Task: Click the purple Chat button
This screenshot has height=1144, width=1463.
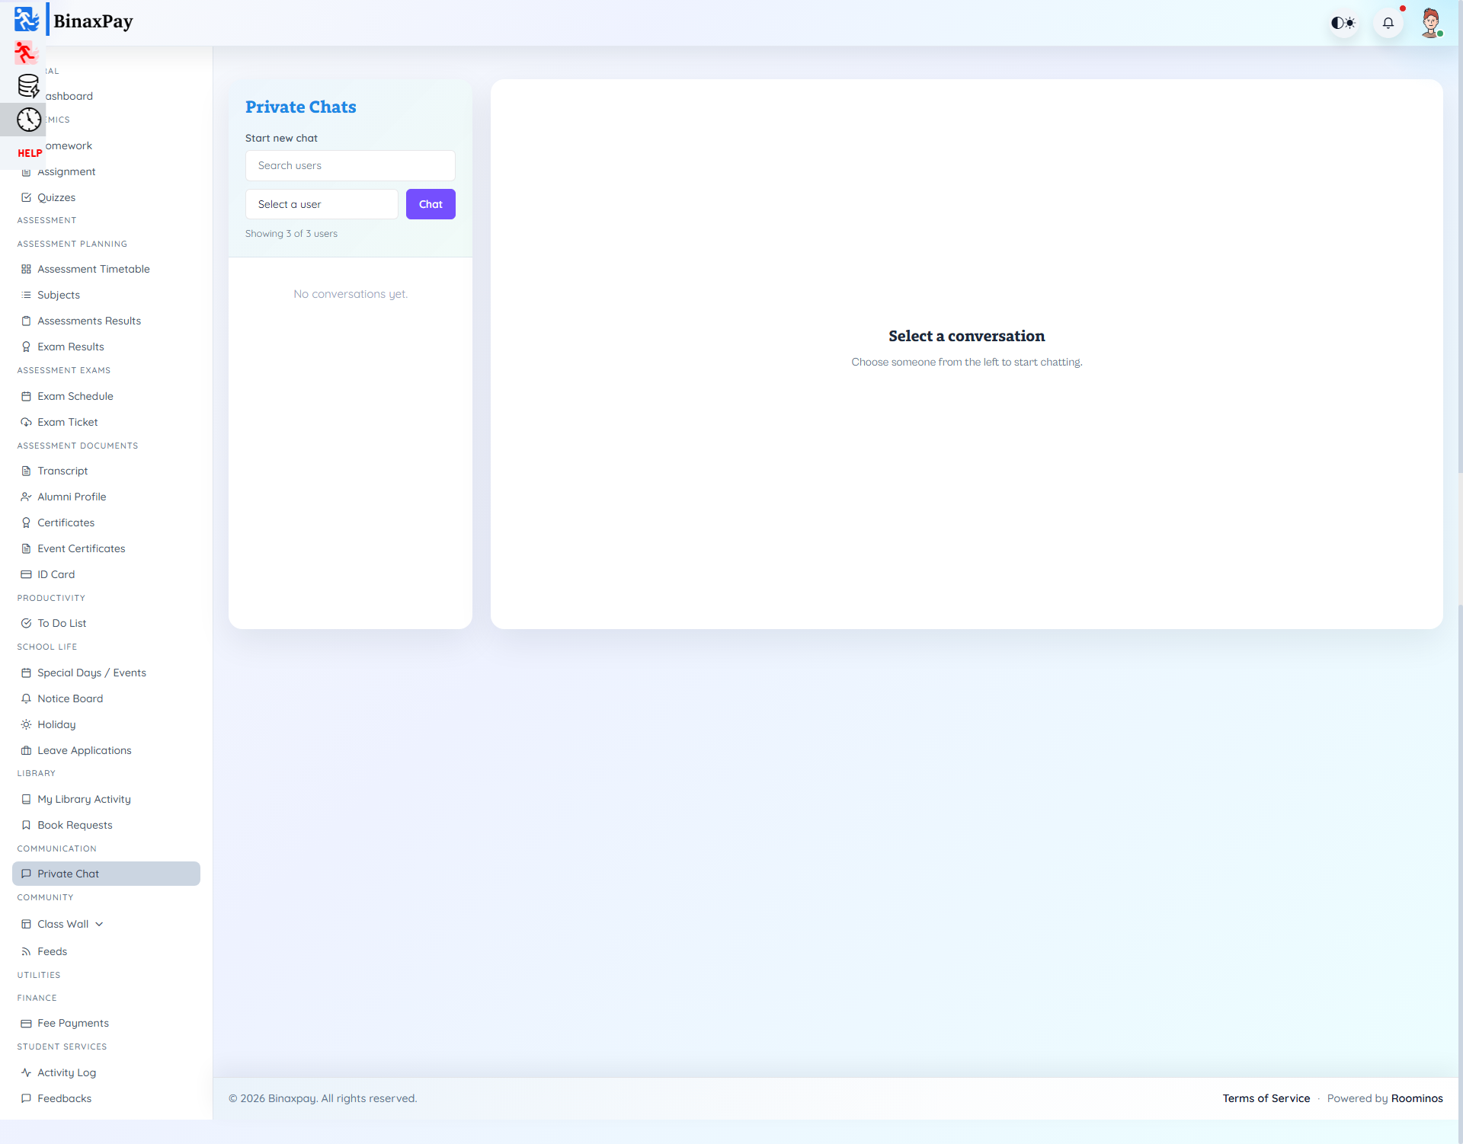Action: coord(430,204)
